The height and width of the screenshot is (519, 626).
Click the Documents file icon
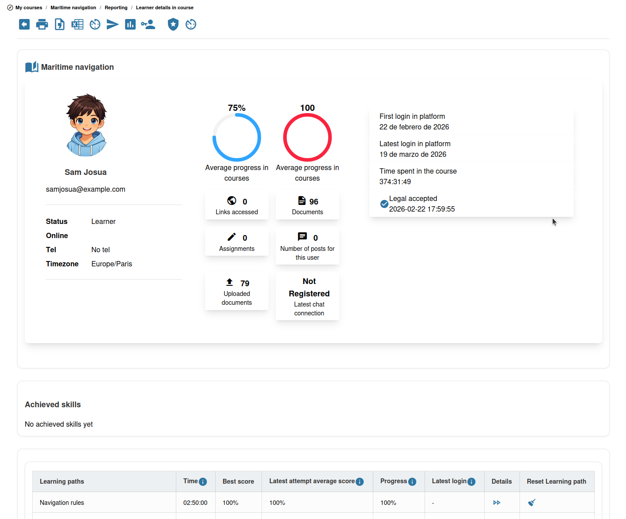(302, 201)
